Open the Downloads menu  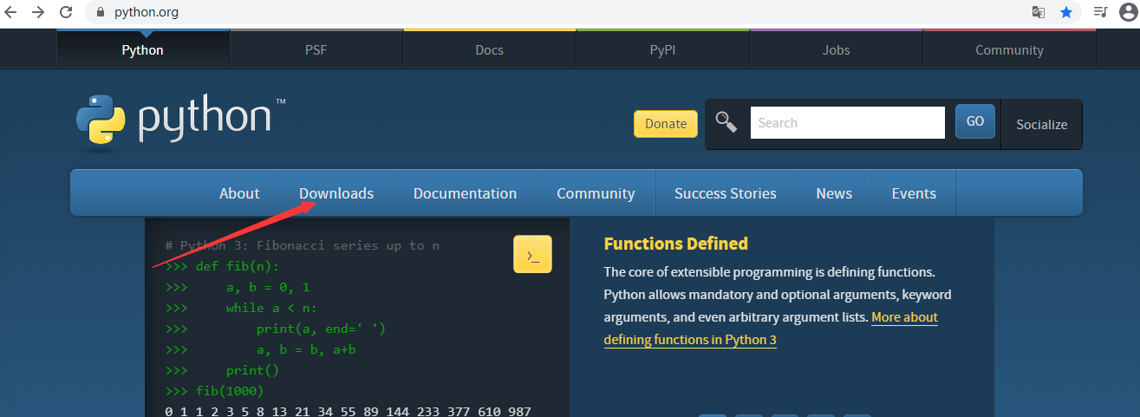(x=336, y=193)
